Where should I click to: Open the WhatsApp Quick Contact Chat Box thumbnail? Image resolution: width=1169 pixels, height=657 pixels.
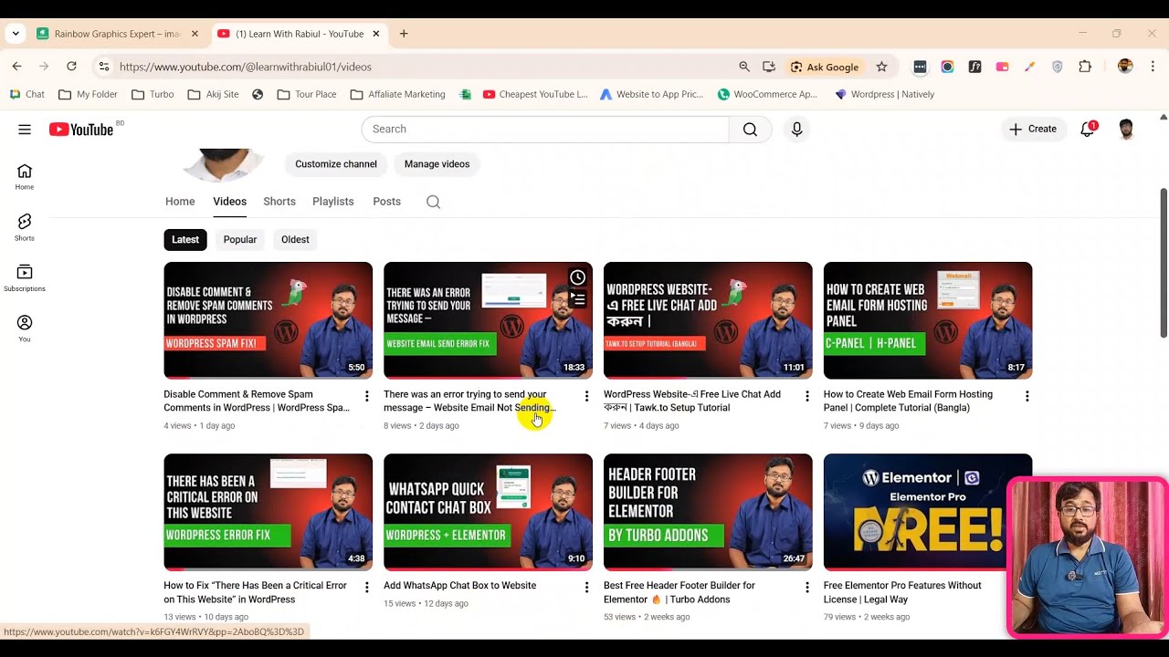point(488,512)
